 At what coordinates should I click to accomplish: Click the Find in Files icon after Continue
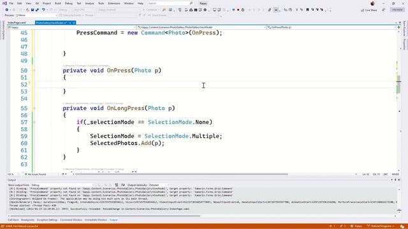tap(164, 10)
